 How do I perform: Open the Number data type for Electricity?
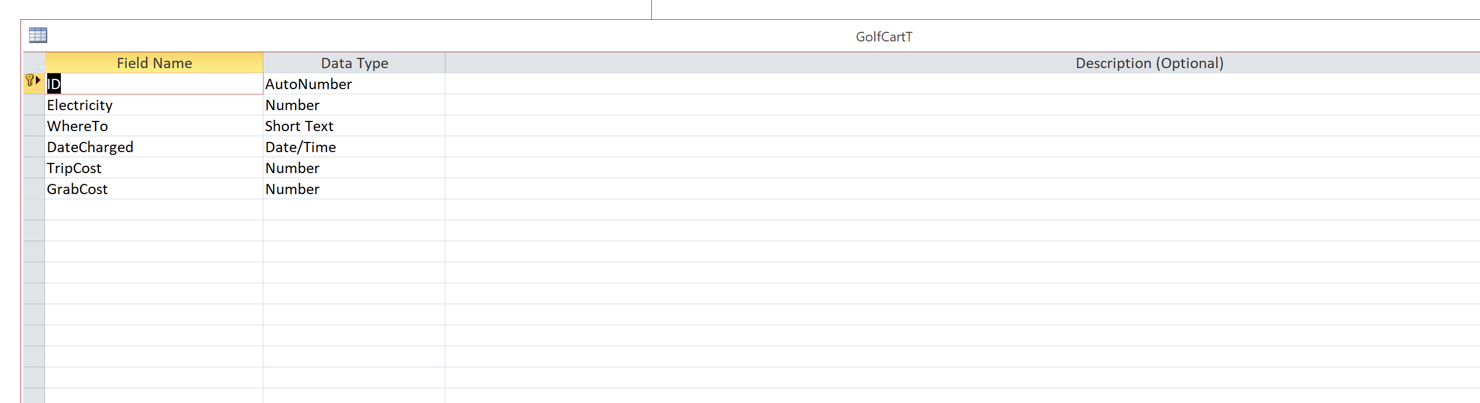[354, 105]
